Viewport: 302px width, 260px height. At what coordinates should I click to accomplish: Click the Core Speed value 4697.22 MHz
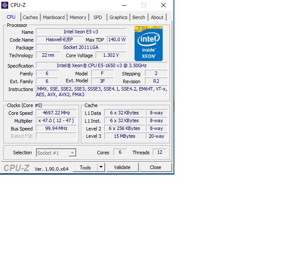(56, 113)
